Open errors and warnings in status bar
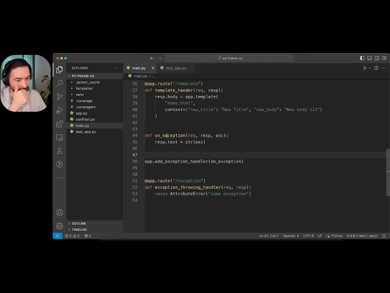 (72, 236)
